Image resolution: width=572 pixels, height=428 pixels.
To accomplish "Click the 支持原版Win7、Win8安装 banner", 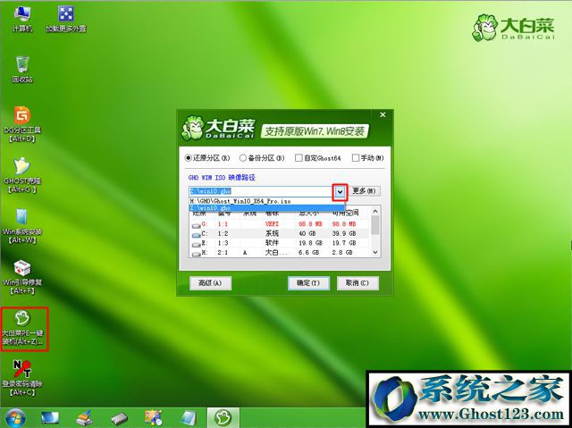I will pyautogui.click(x=315, y=131).
